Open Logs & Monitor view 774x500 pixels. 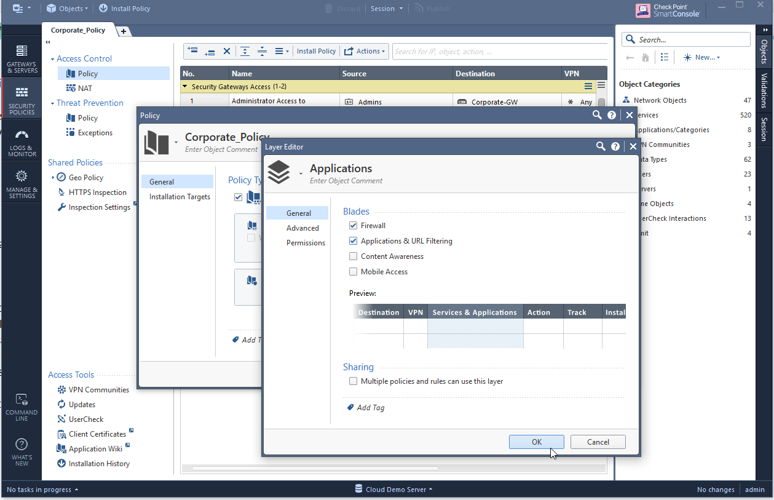pyautogui.click(x=22, y=143)
